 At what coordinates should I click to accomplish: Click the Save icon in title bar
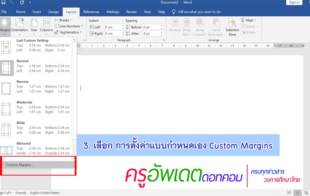(3, 2)
